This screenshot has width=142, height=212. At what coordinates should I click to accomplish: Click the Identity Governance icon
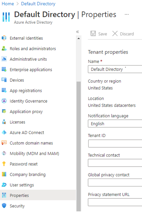(4, 101)
